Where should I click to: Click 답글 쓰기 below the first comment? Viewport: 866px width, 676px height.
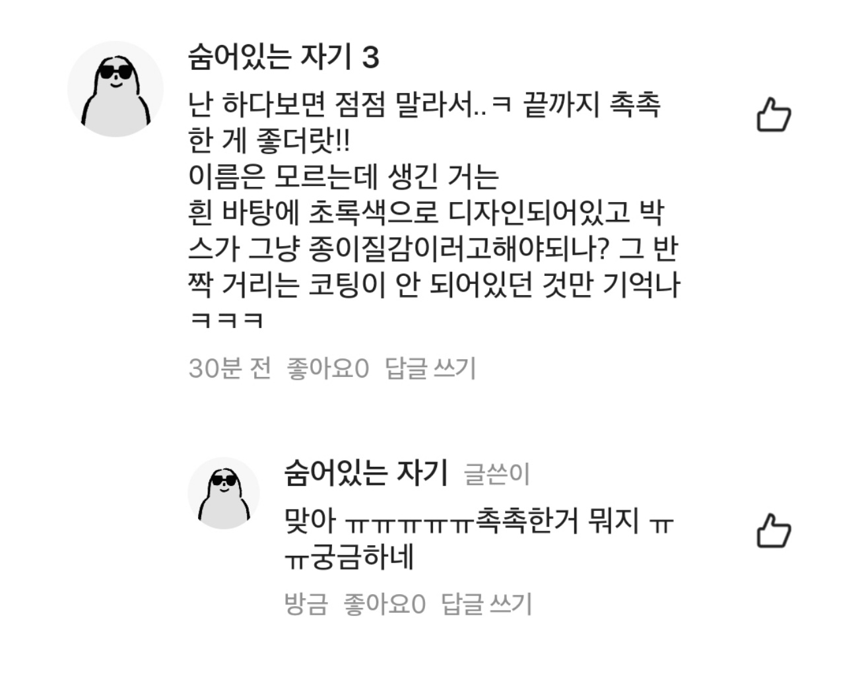tap(430, 368)
